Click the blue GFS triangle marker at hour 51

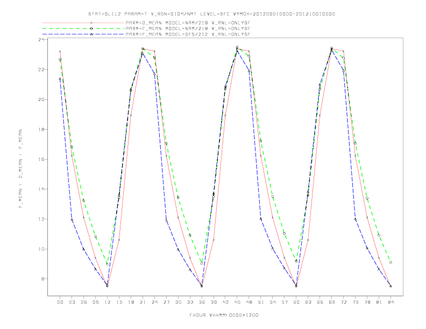point(261,218)
